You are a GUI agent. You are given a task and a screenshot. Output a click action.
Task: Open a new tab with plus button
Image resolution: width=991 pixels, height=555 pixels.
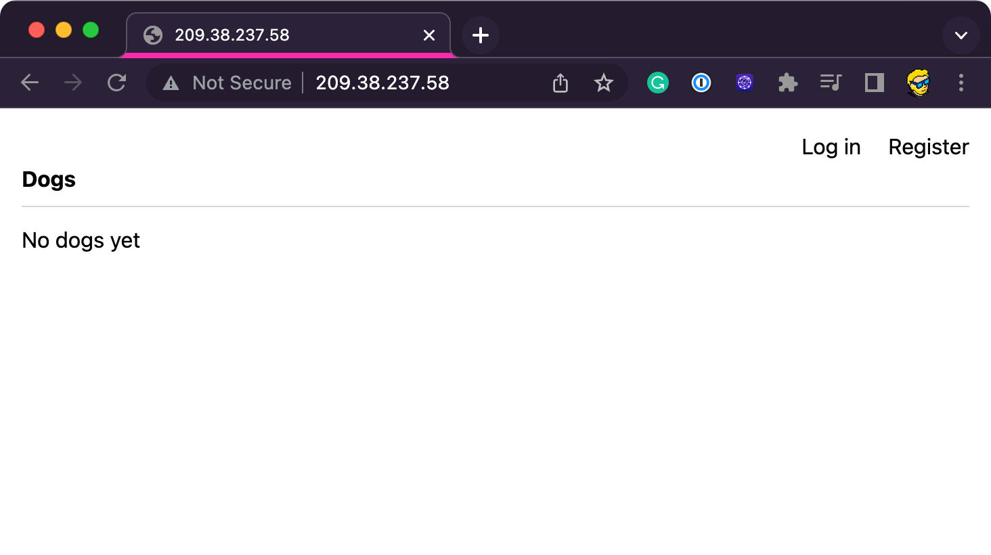tap(481, 35)
